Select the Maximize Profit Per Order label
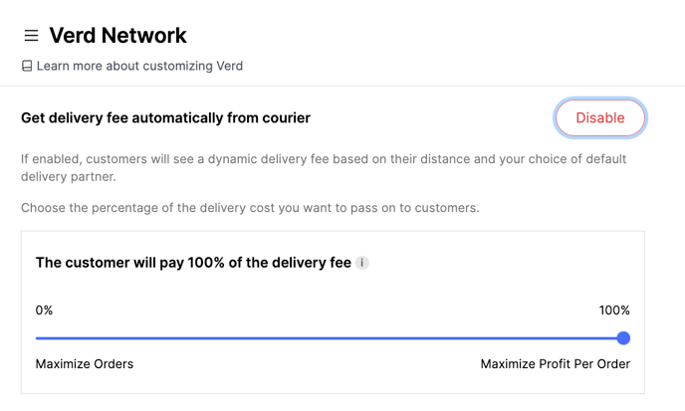This screenshot has width=685, height=411. pos(556,364)
